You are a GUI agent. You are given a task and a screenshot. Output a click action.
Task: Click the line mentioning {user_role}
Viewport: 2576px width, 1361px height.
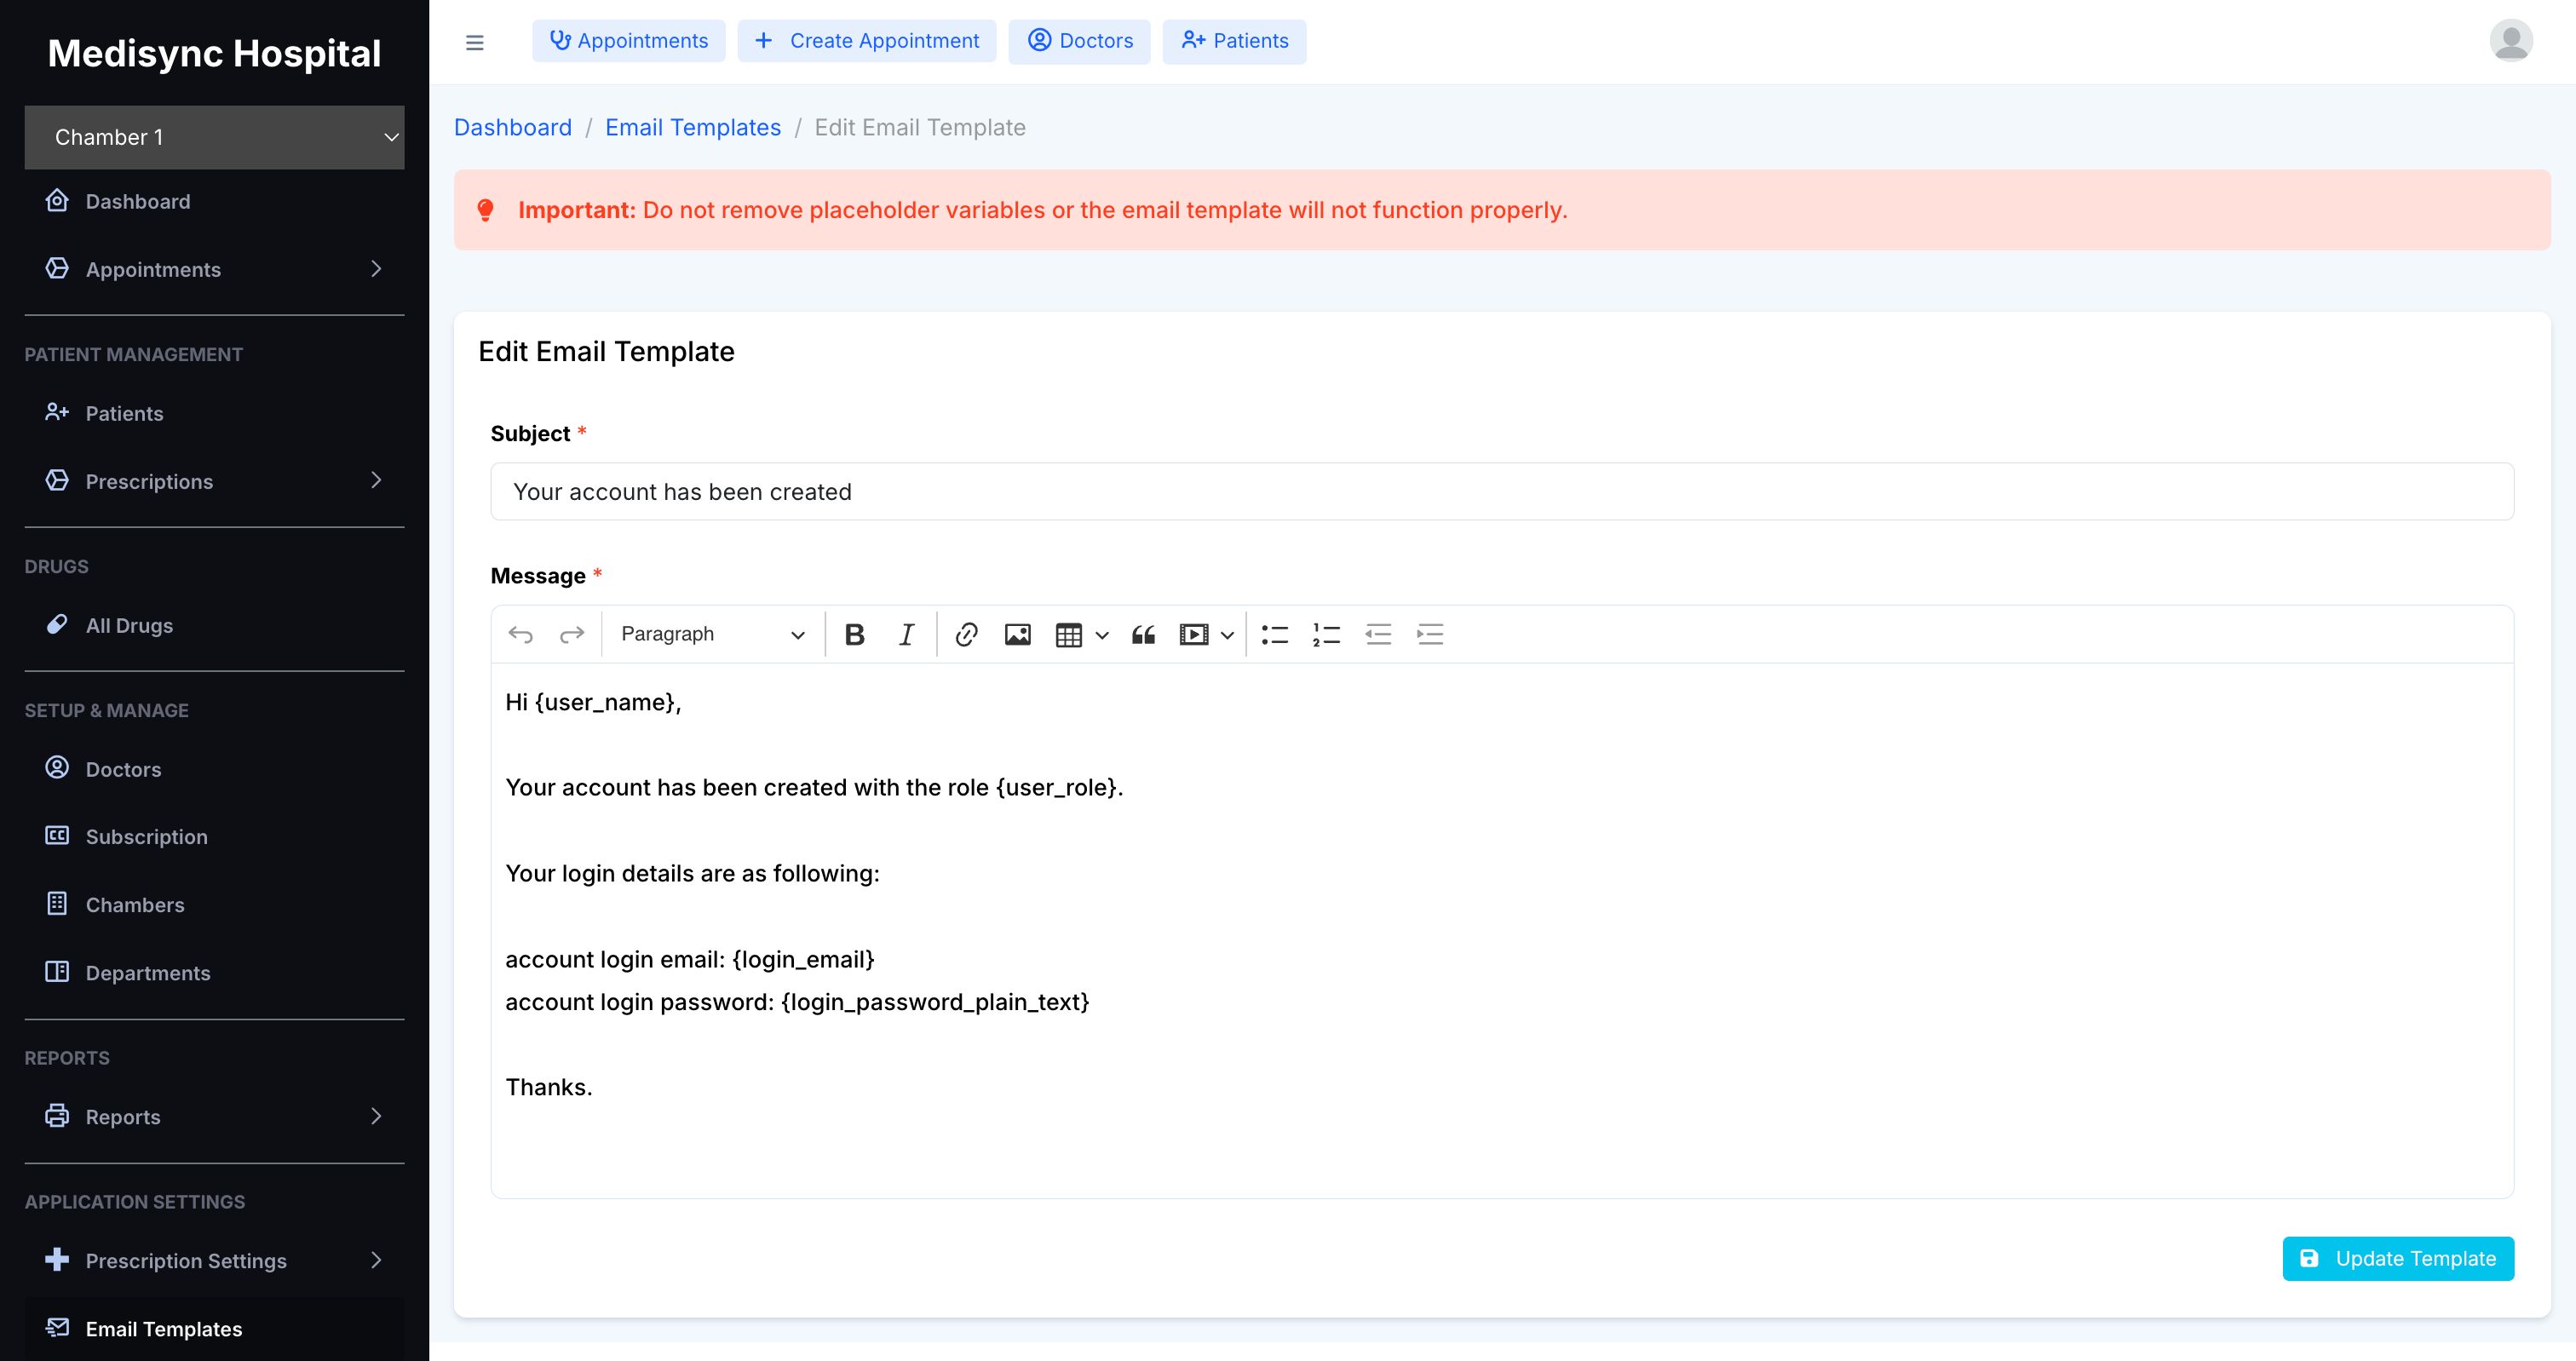click(x=814, y=787)
